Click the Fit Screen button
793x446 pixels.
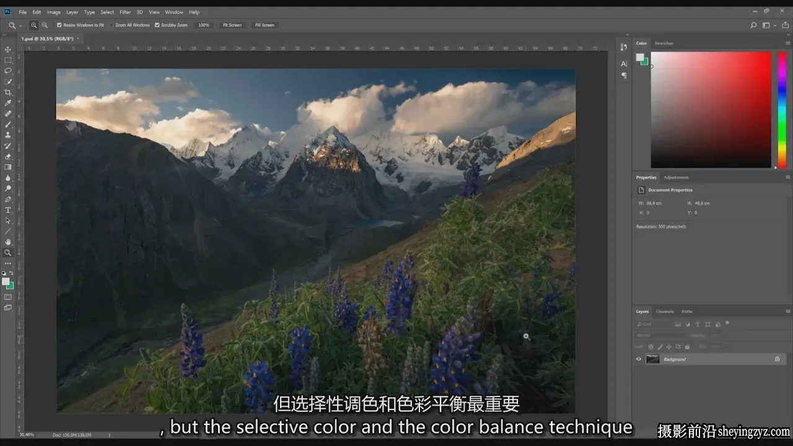[x=232, y=25]
